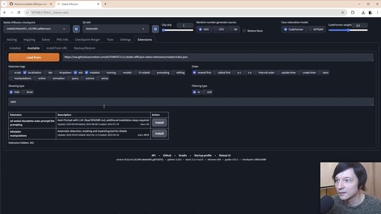Toggle the prompting tag checkbox
Viewport: 381px width, 214px height.
154,73
